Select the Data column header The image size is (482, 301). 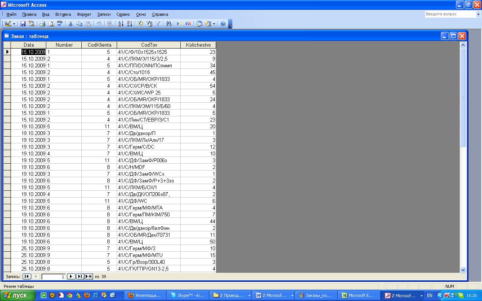[x=28, y=45]
